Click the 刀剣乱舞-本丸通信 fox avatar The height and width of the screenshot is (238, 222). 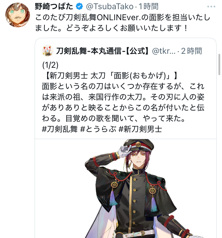(x=47, y=51)
